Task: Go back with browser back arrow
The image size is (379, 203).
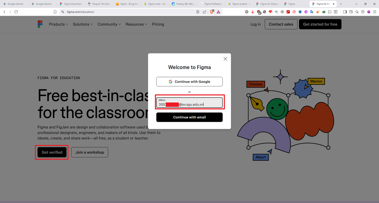Action: (x=4, y=12)
